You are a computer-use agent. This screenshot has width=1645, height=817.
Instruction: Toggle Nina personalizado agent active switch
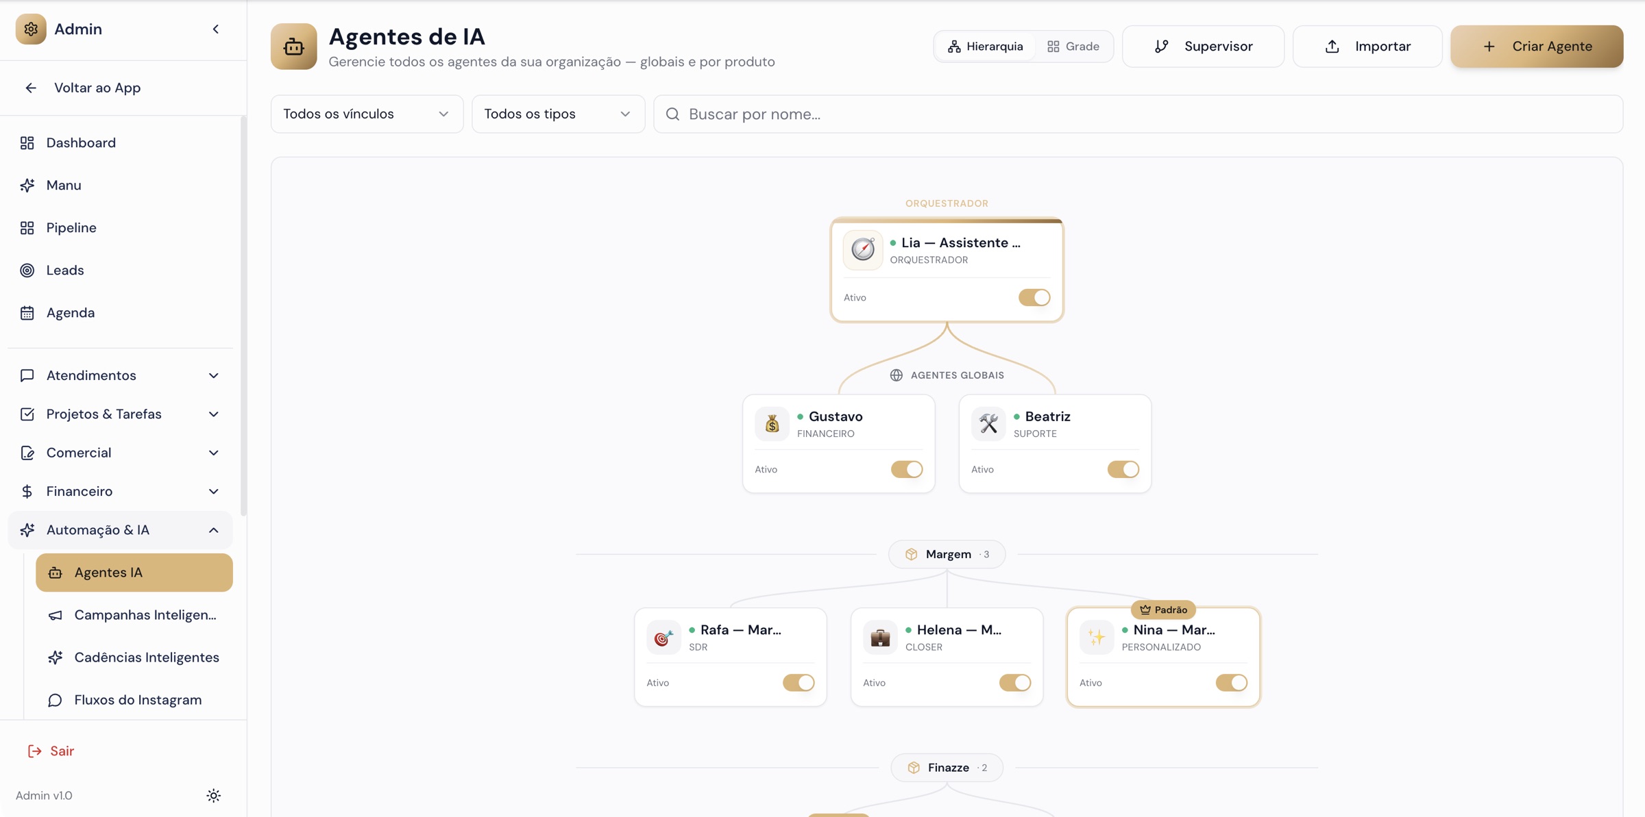[x=1232, y=683]
